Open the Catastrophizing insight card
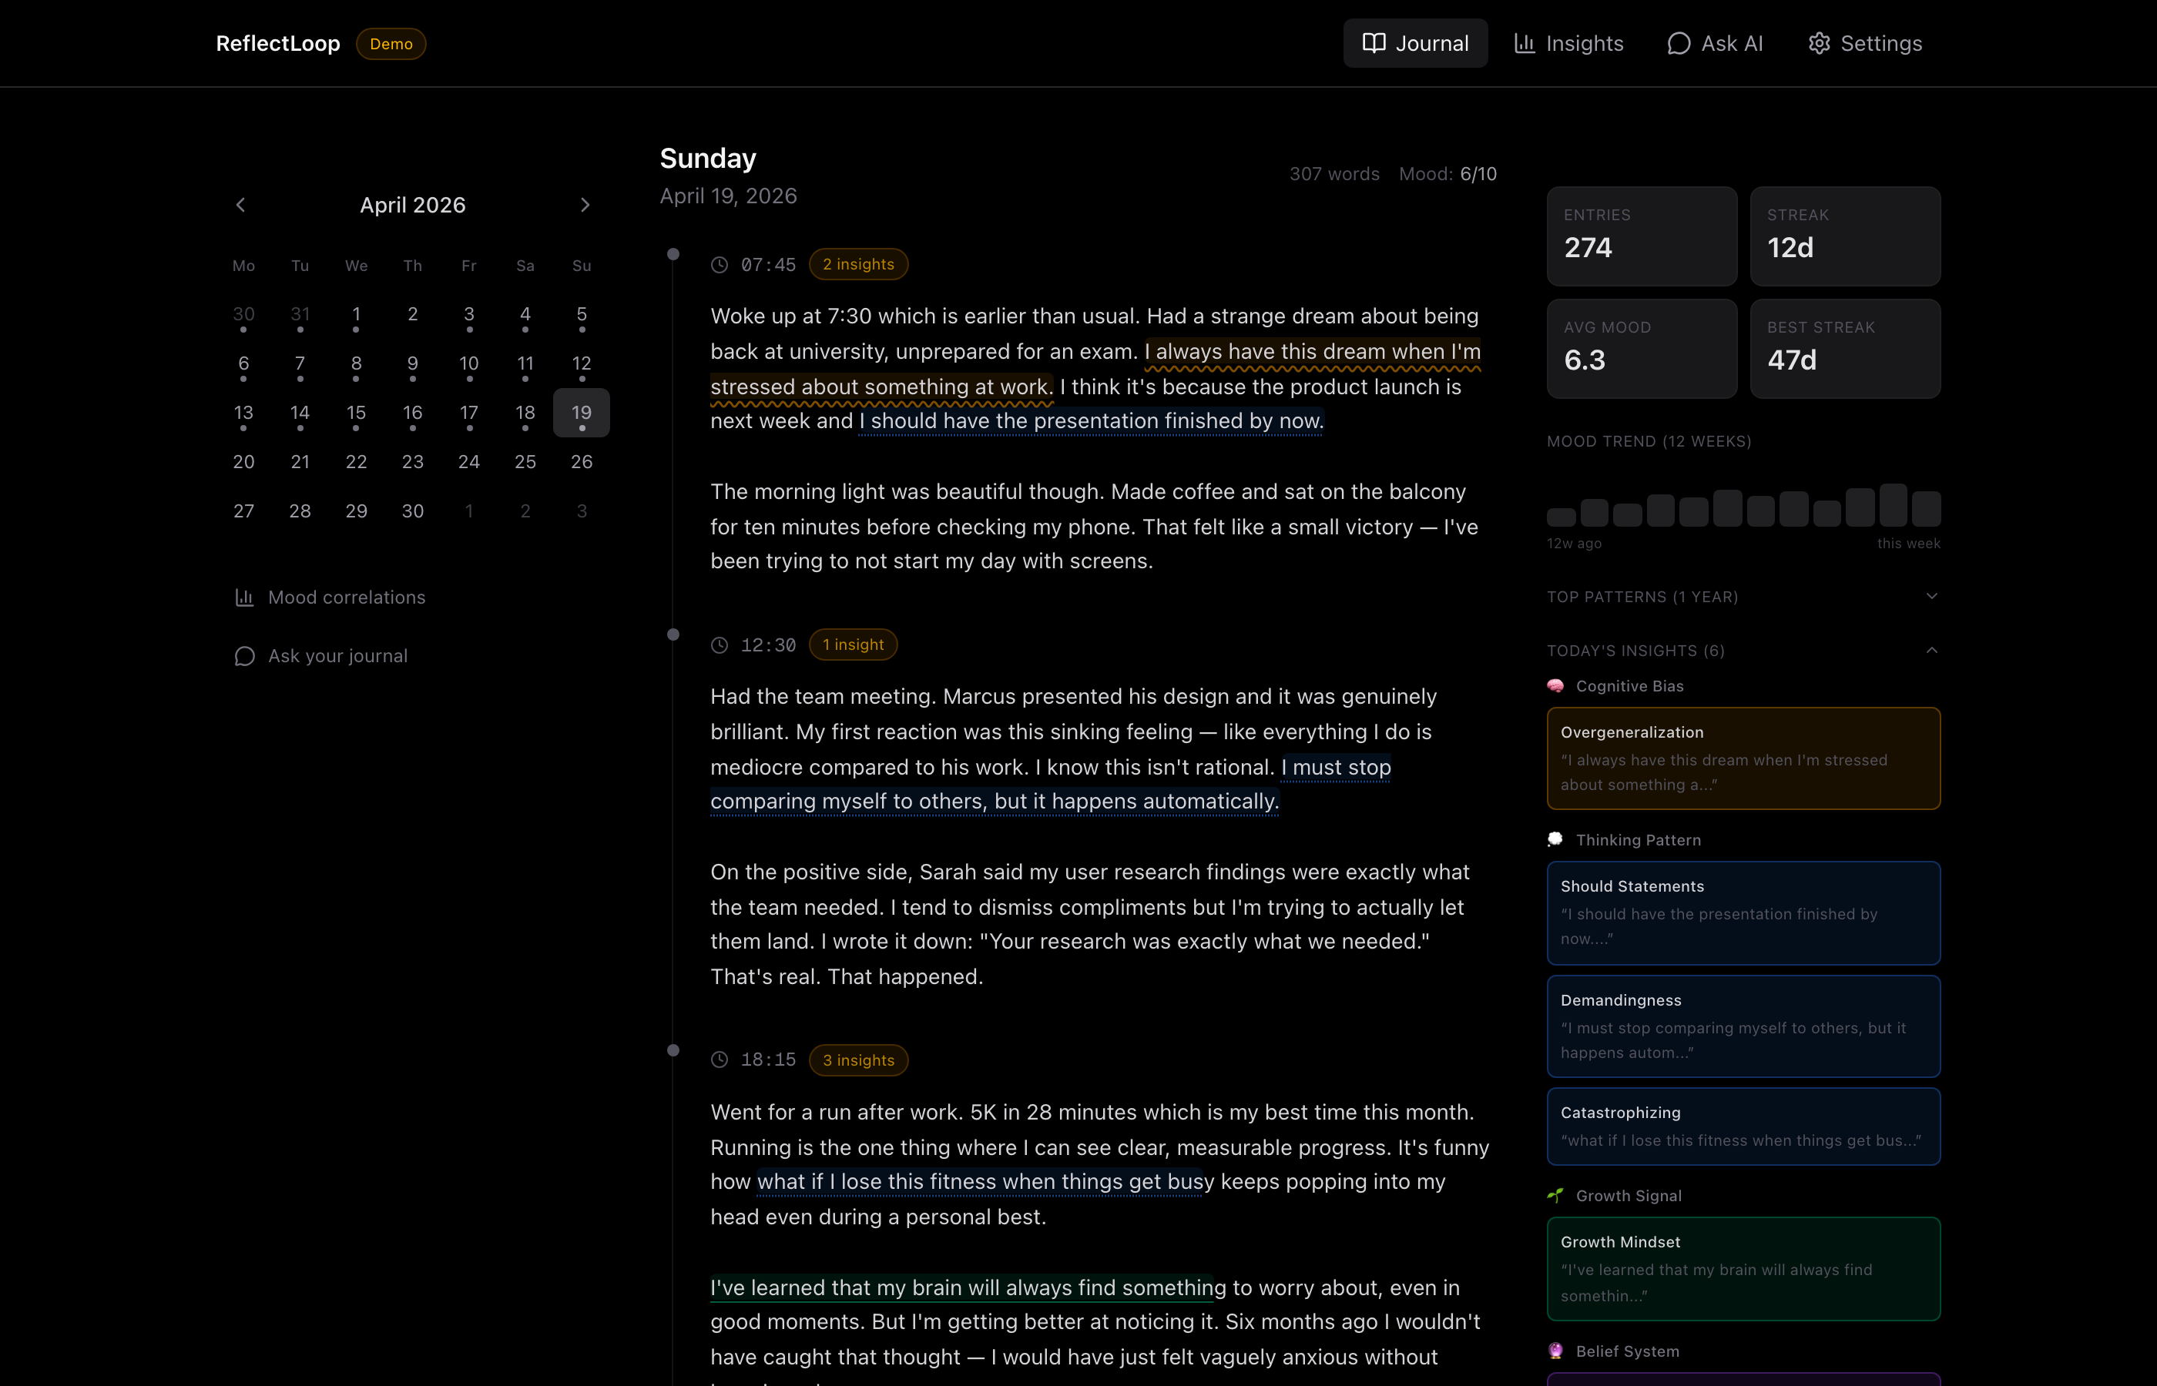The width and height of the screenshot is (2157, 1386). (1743, 1127)
